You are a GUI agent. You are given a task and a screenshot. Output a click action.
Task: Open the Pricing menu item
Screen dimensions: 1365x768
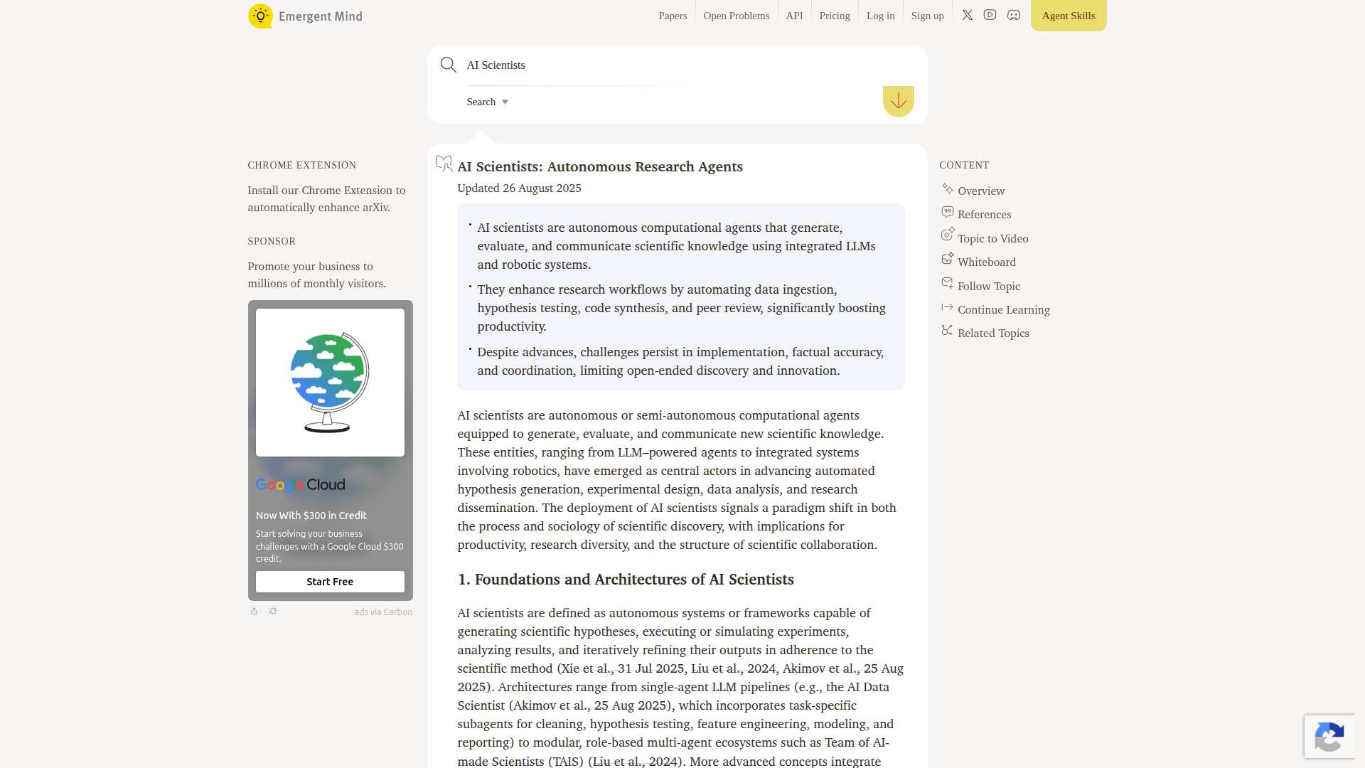pyautogui.click(x=834, y=16)
